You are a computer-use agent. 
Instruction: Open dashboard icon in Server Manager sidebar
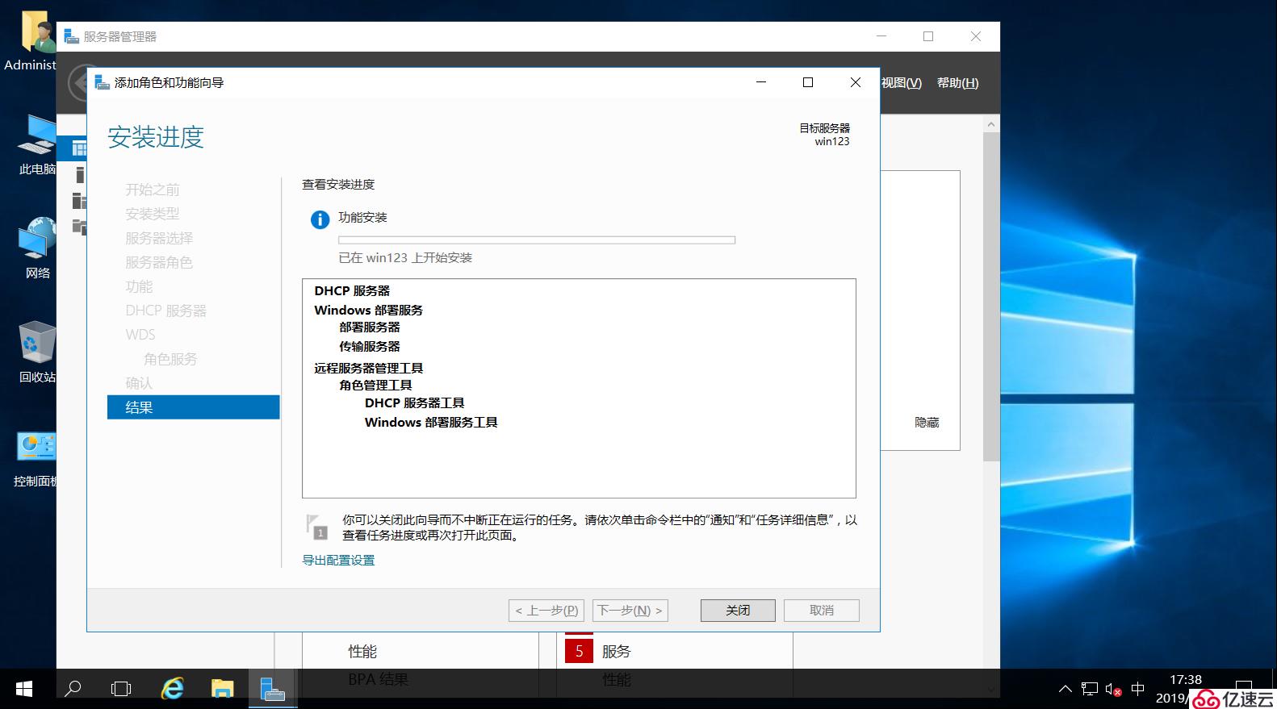pyautogui.click(x=78, y=148)
